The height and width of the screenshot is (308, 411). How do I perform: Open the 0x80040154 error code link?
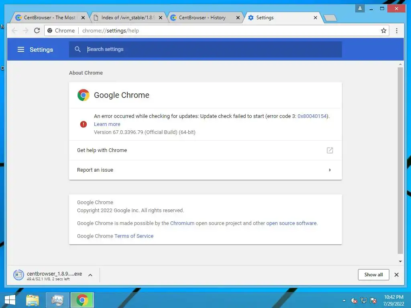[x=312, y=116]
